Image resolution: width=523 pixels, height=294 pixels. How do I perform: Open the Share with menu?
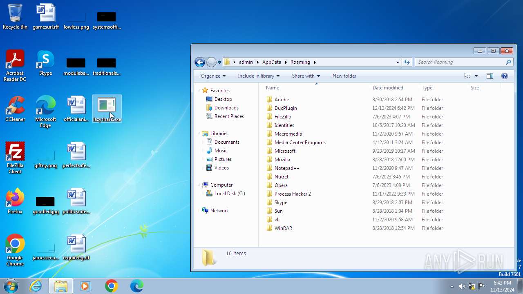[x=306, y=76]
